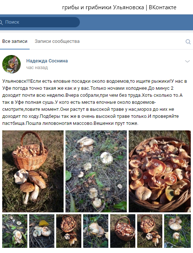Viewport: 193px width, 253px height.
Task: Open the wall posts search icon
Action: pos(188,42)
